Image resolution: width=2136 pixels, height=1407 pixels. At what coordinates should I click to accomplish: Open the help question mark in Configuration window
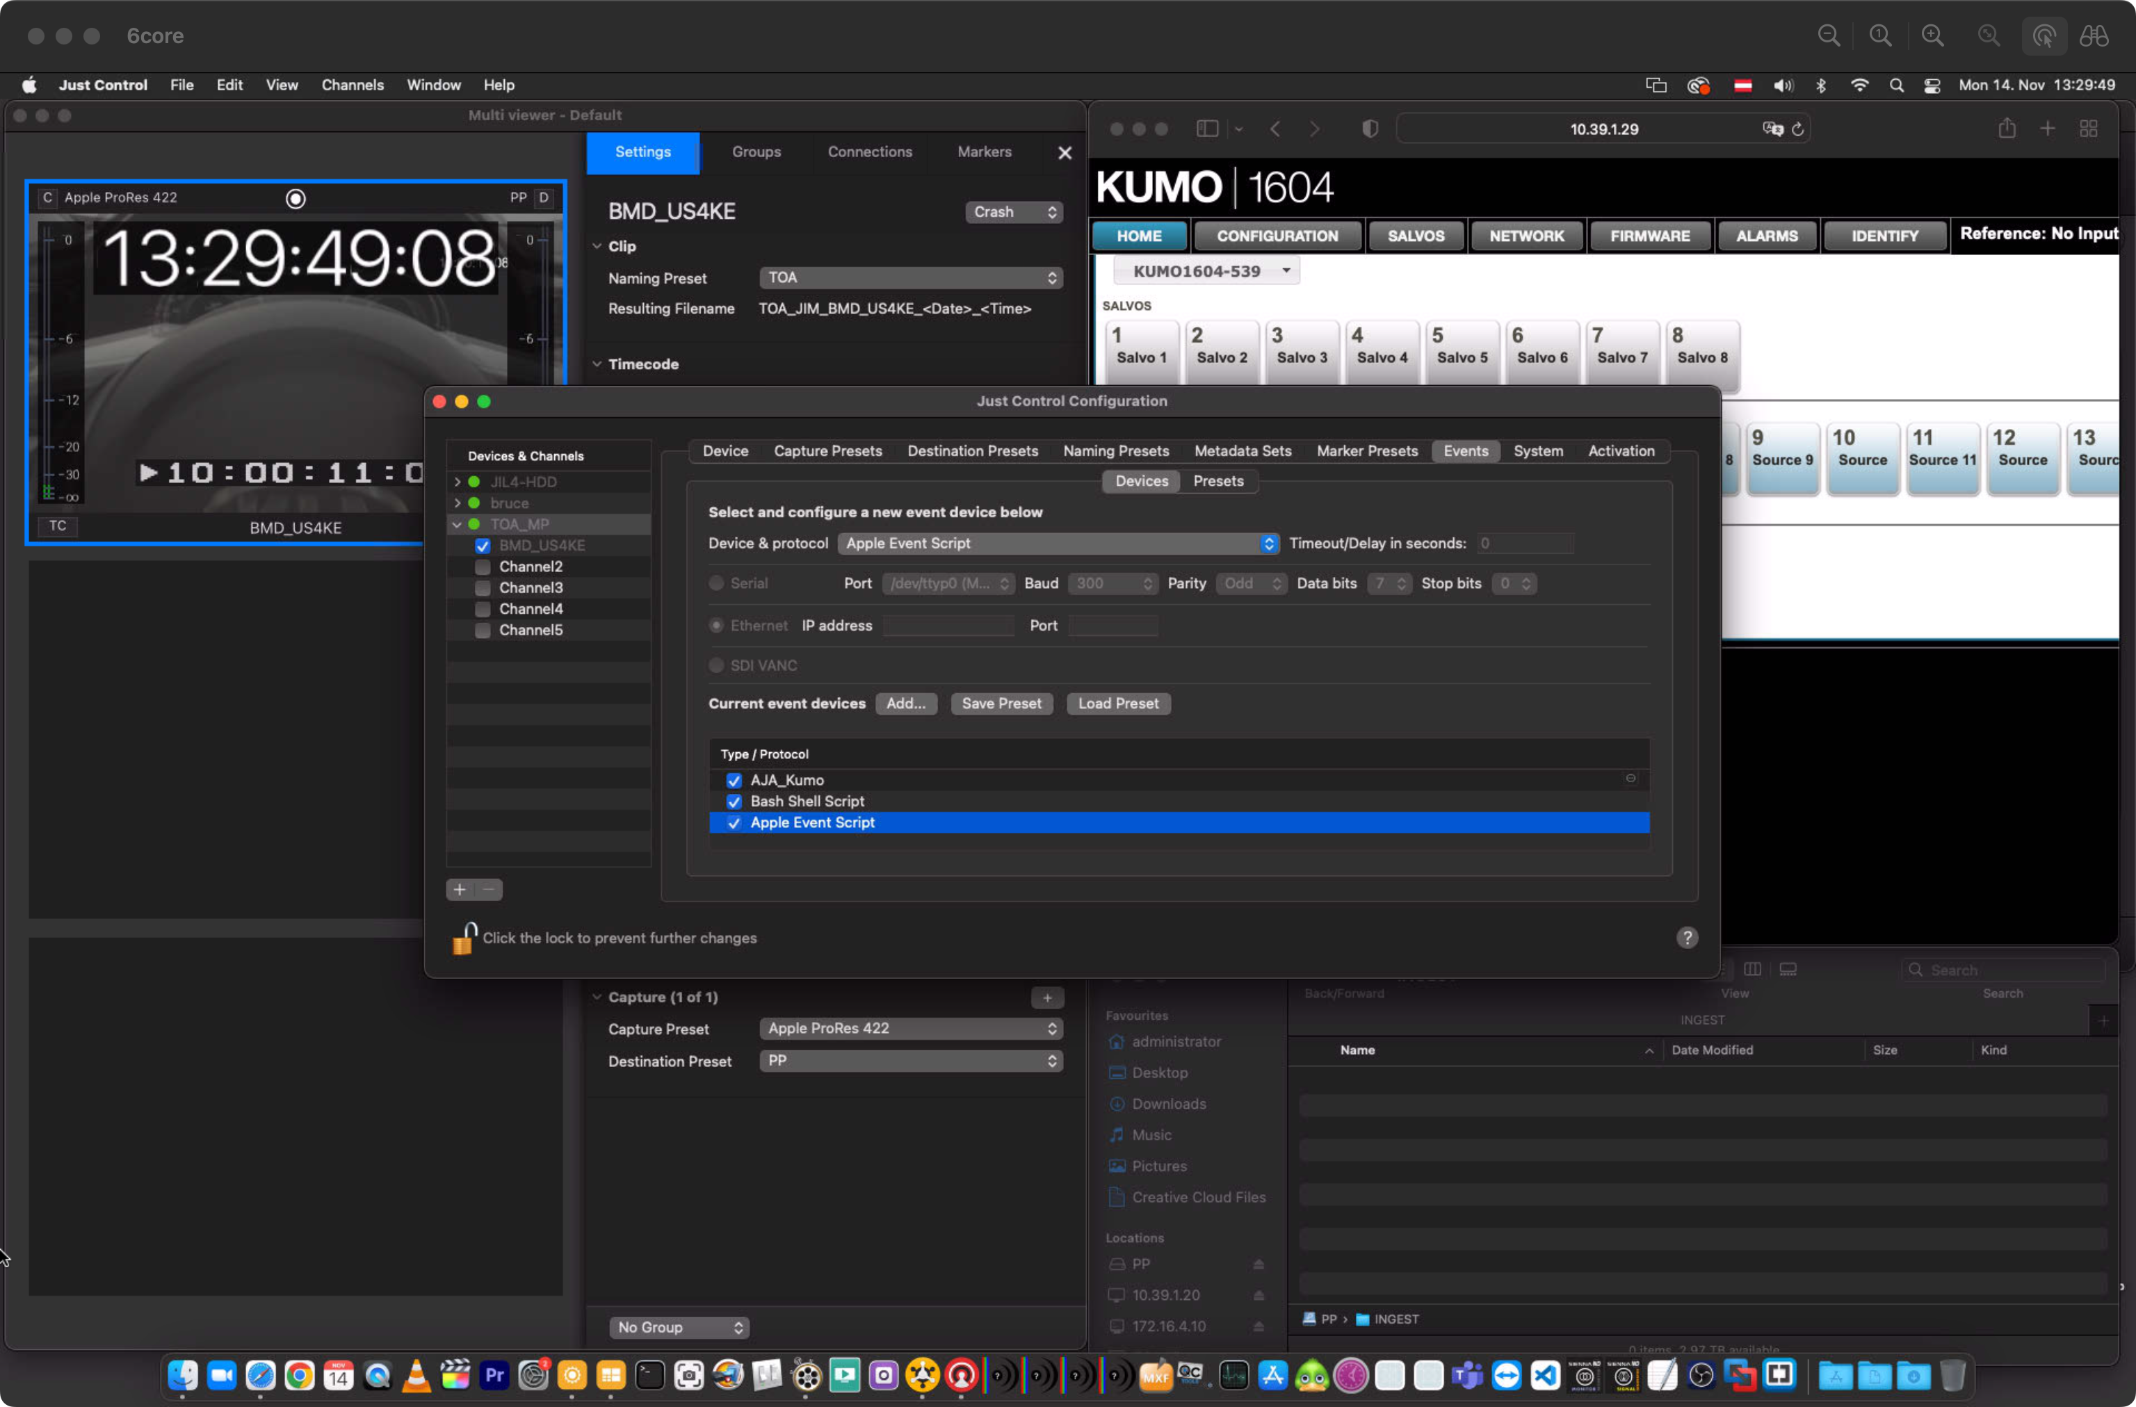1686,938
